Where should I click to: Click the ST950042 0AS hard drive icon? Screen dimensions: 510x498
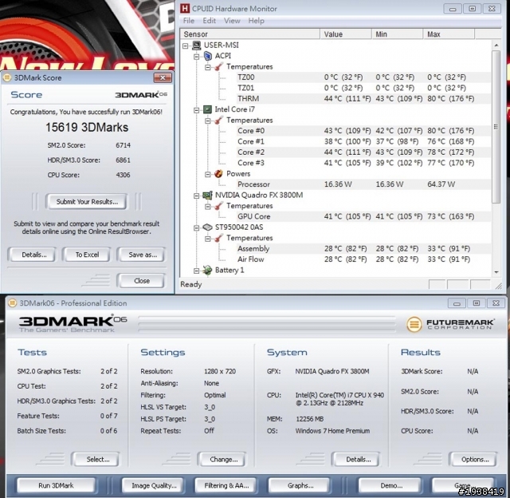click(x=207, y=227)
